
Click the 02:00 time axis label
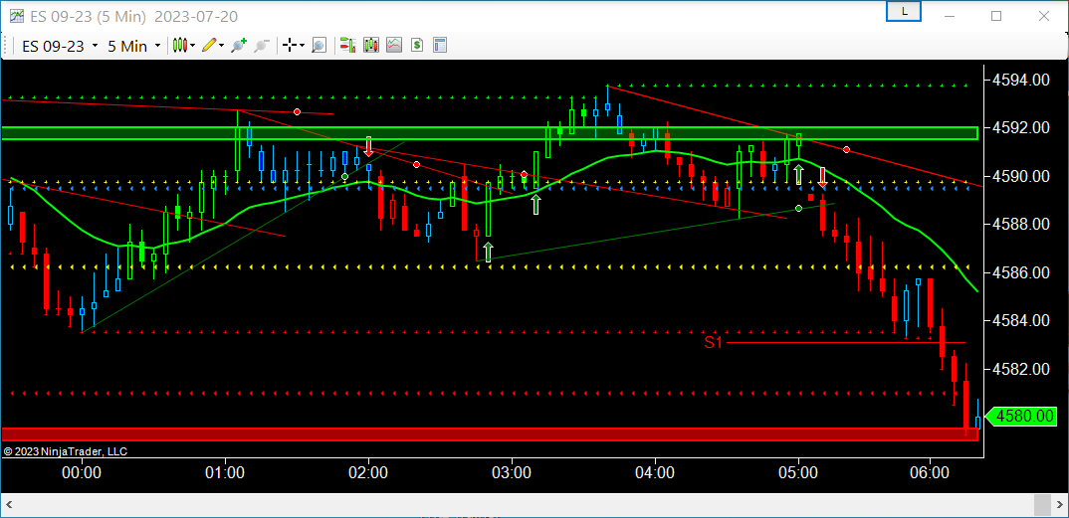pos(369,471)
